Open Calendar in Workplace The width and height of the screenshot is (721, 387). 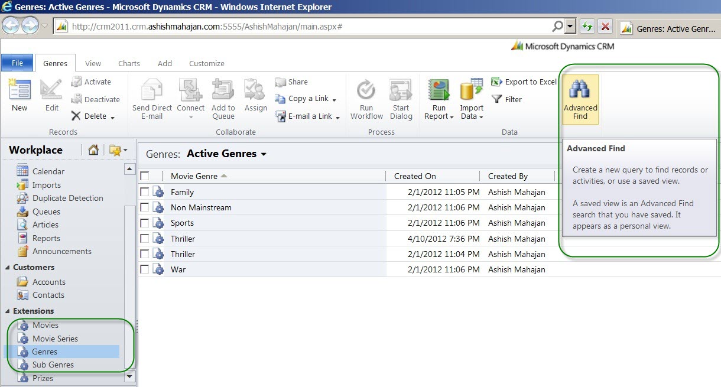[48, 171]
